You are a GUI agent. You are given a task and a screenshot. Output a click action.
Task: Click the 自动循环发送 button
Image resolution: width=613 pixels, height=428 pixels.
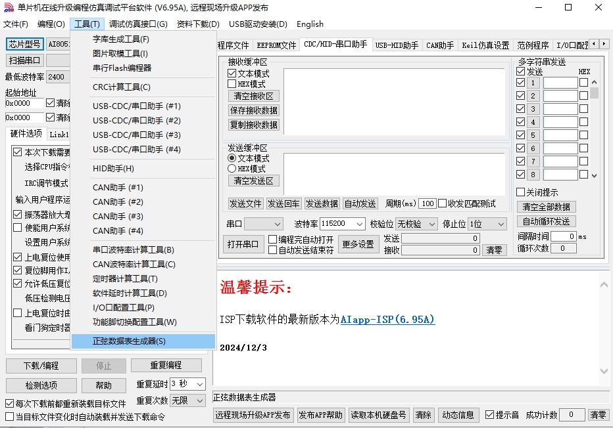tap(546, 222)
